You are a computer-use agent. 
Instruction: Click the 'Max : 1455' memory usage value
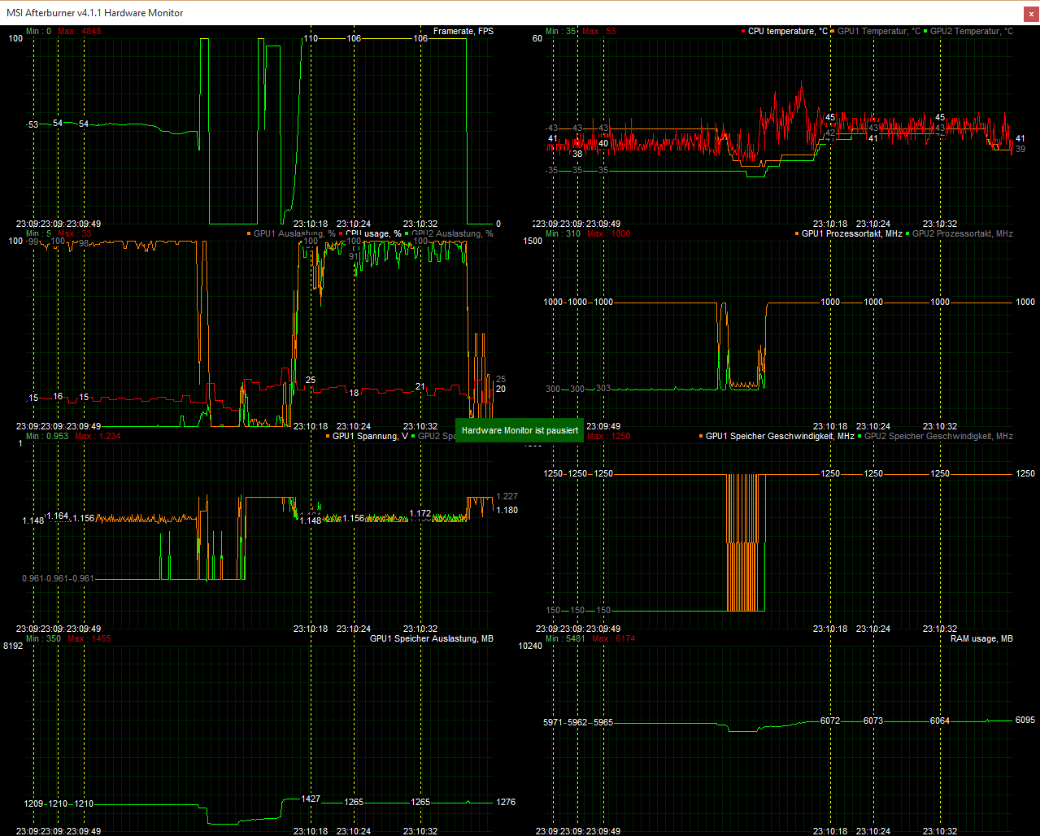coord(89,638)
